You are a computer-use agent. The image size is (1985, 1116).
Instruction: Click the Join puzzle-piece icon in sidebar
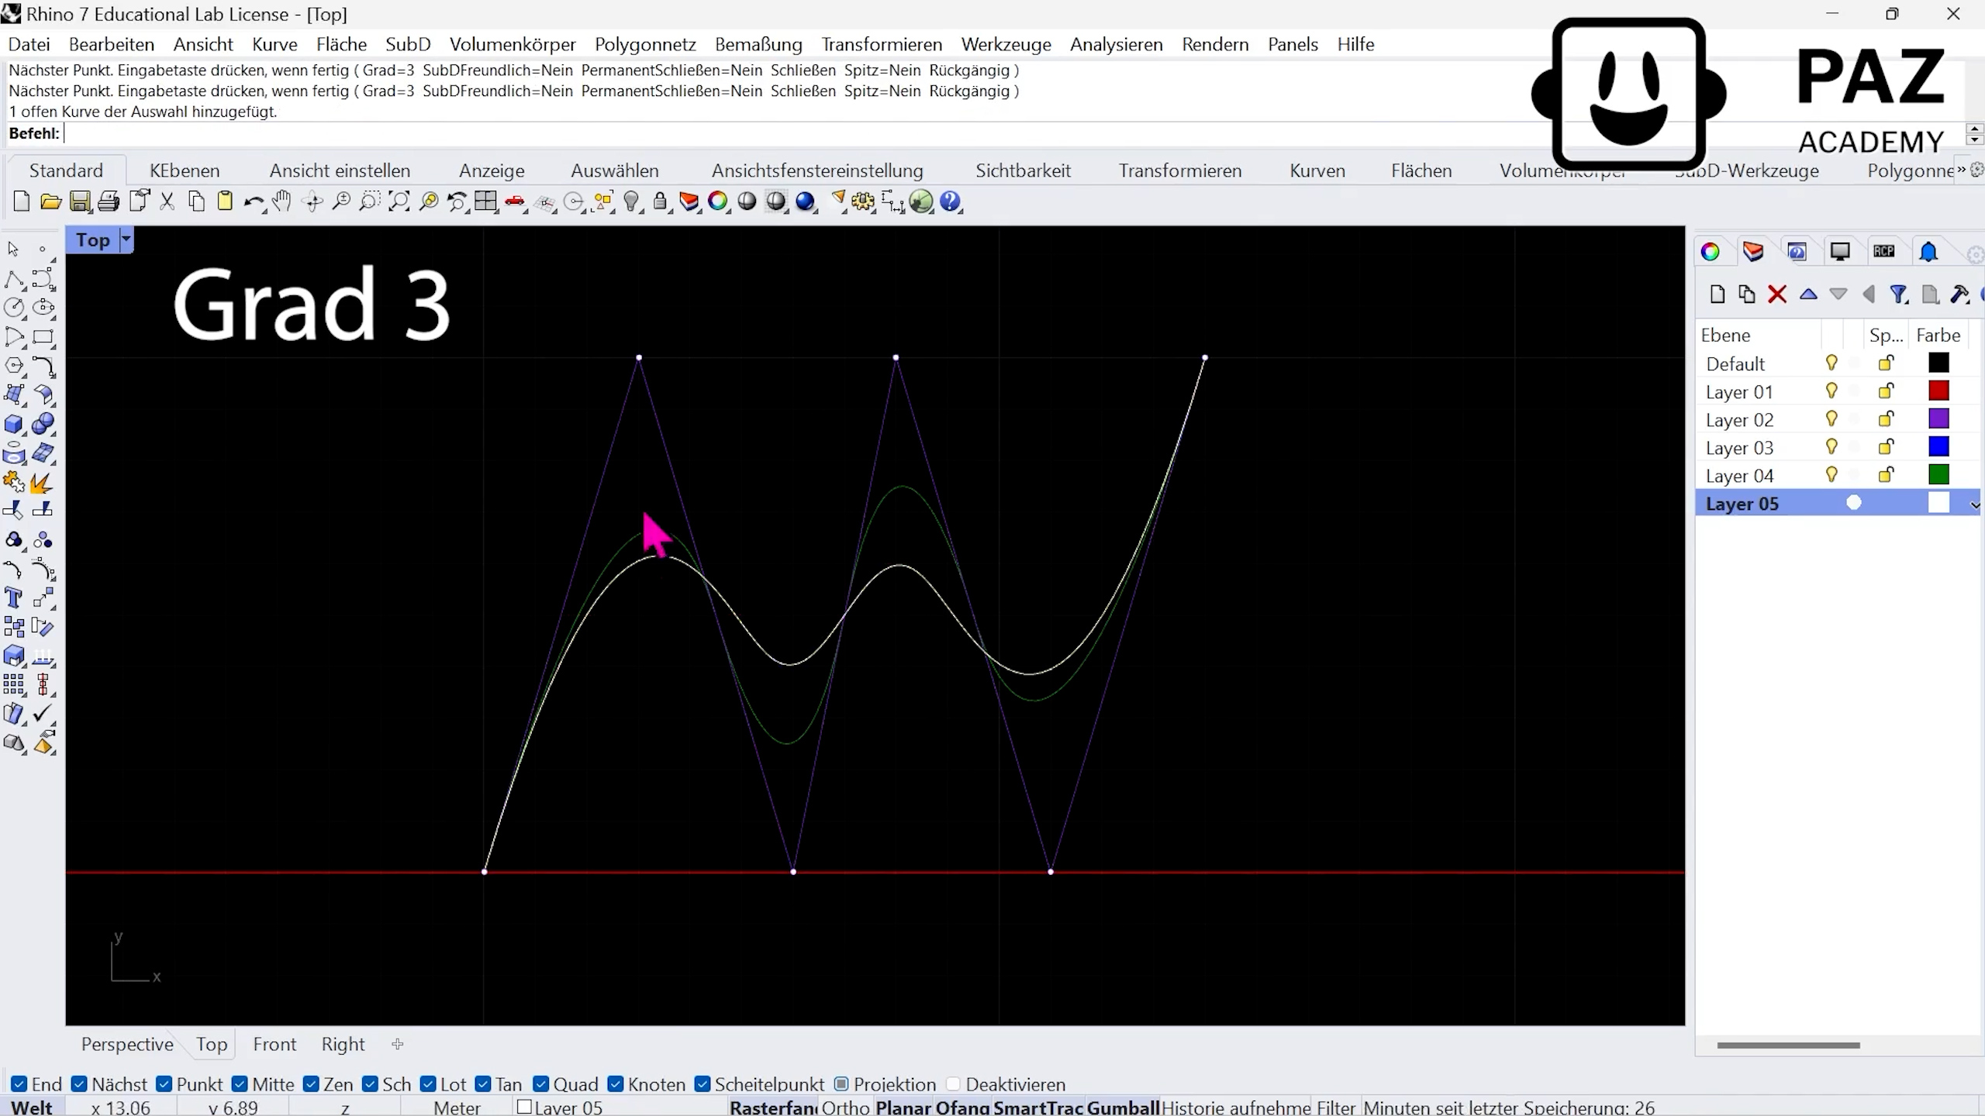pos(14,483)
